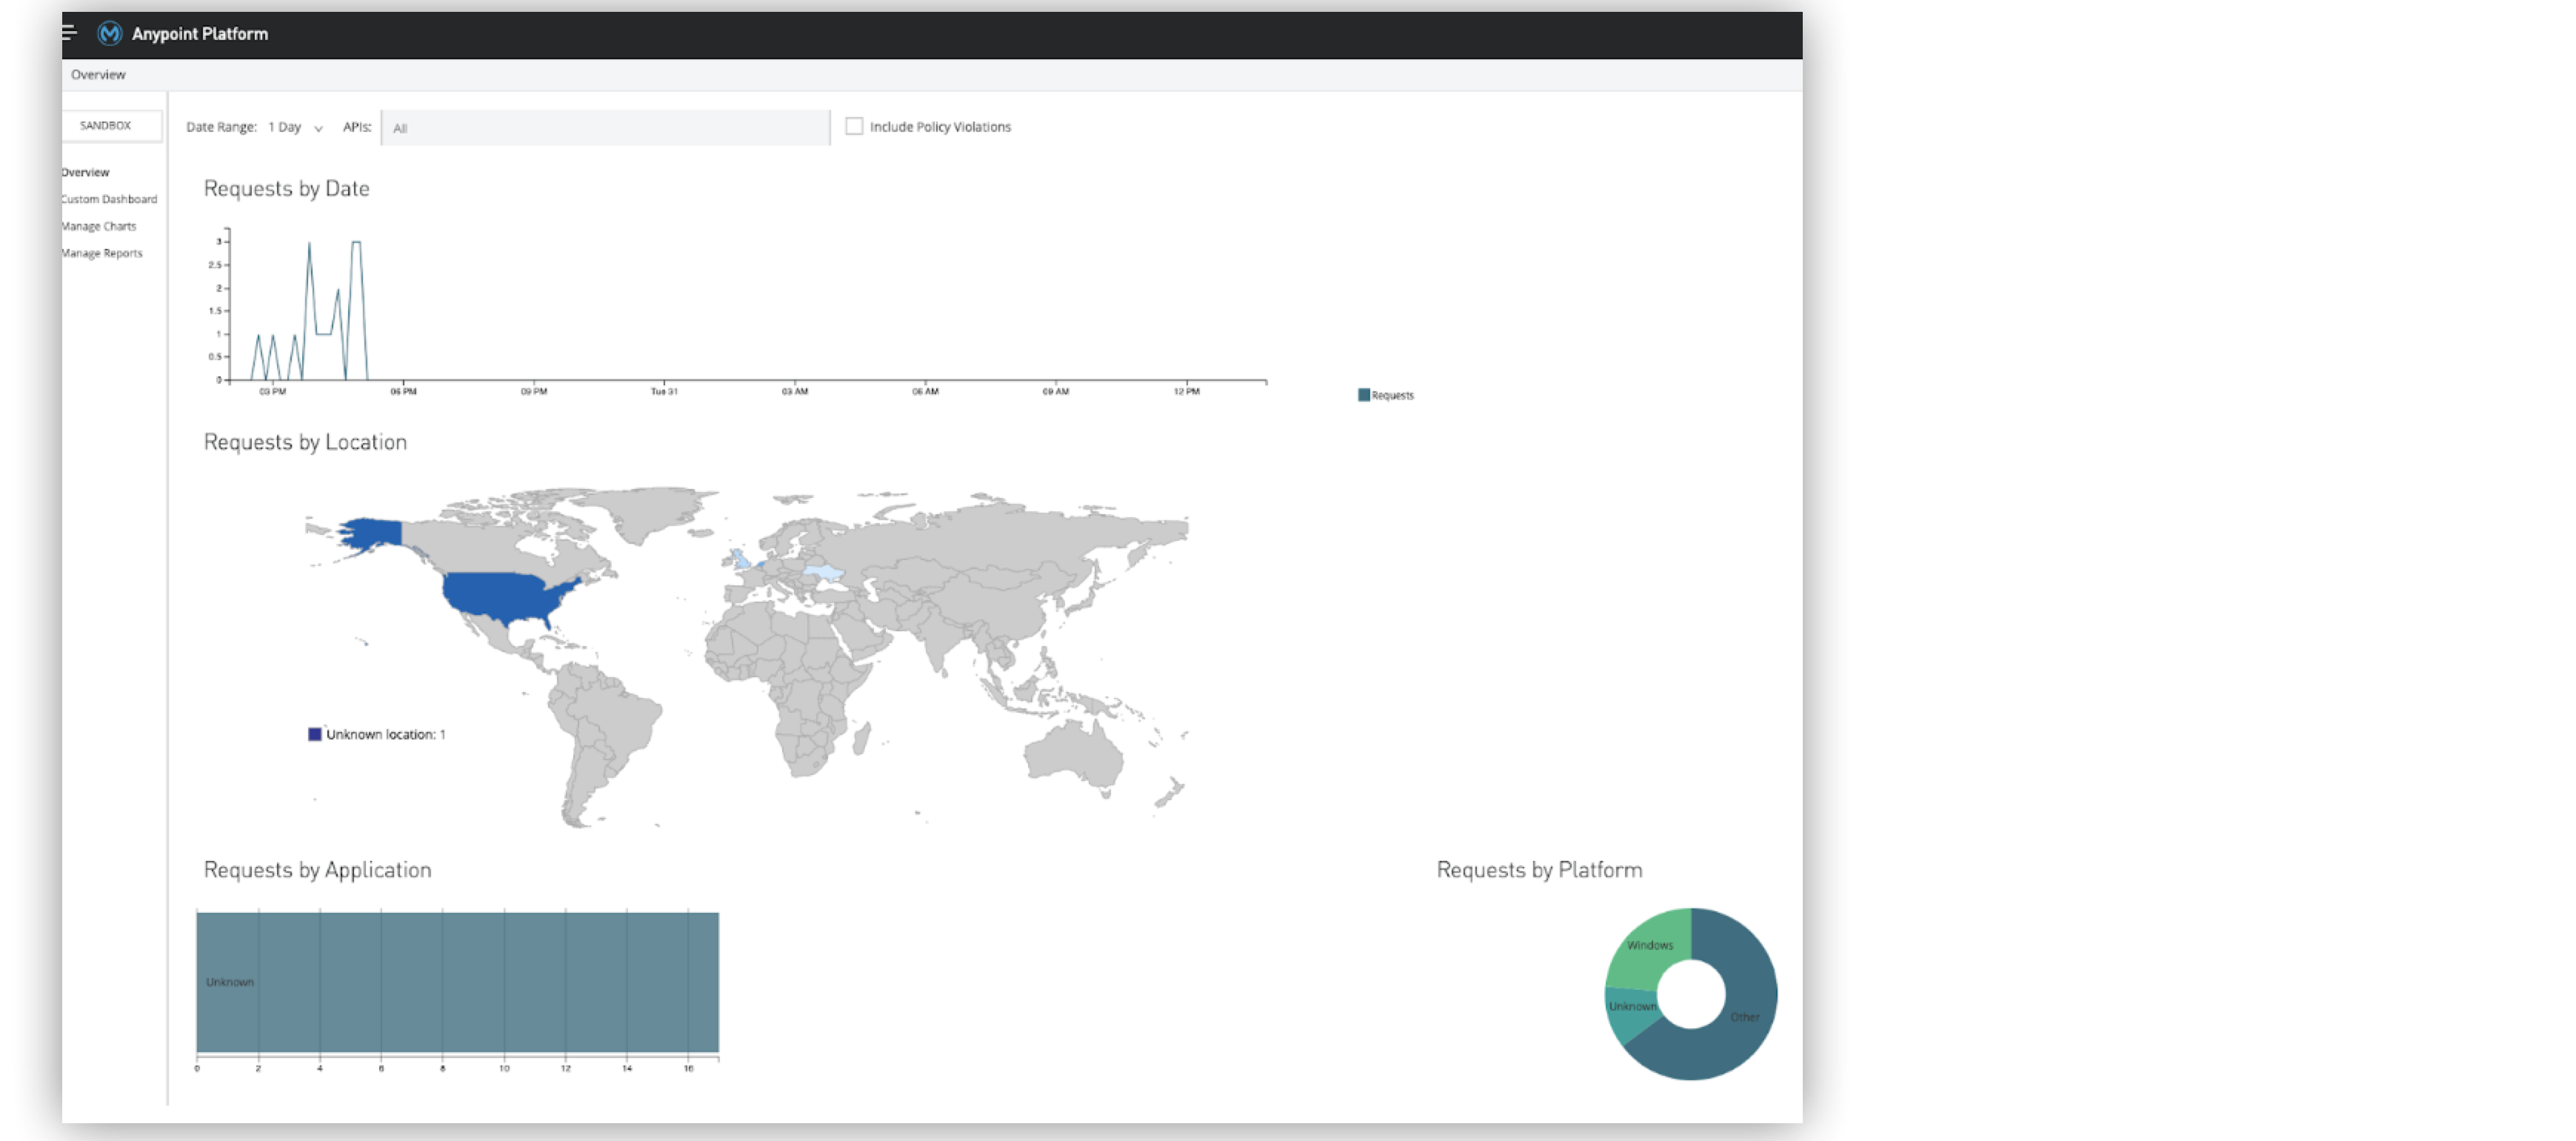Select Overview in the left sidebar
This screenshot has width=2576, height=1141.
tap(85, 172)
